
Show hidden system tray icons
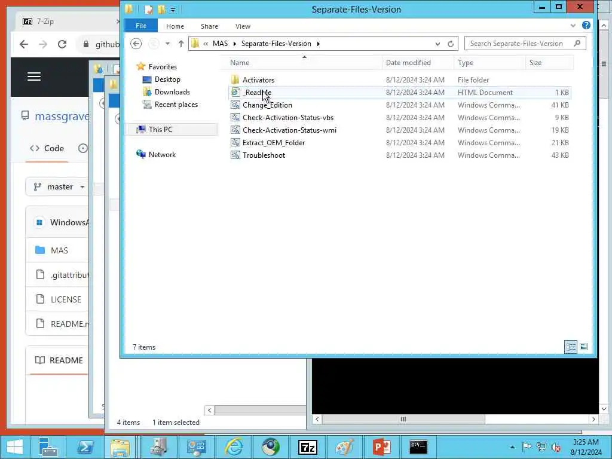pos(512,447)
